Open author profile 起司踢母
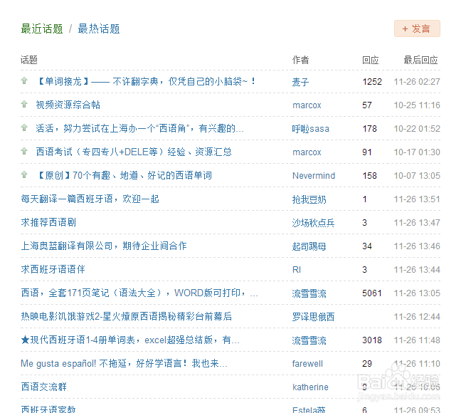 tap(309, 246)
